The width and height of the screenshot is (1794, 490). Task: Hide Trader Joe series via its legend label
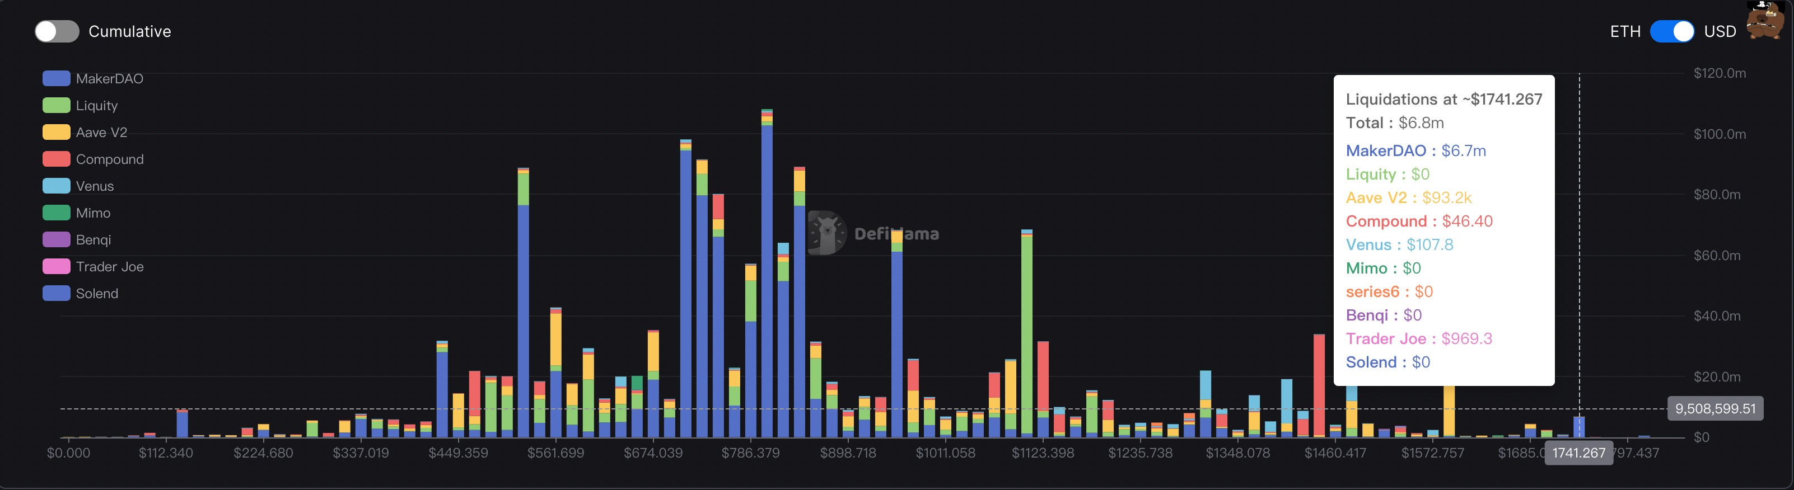(109, 267)
